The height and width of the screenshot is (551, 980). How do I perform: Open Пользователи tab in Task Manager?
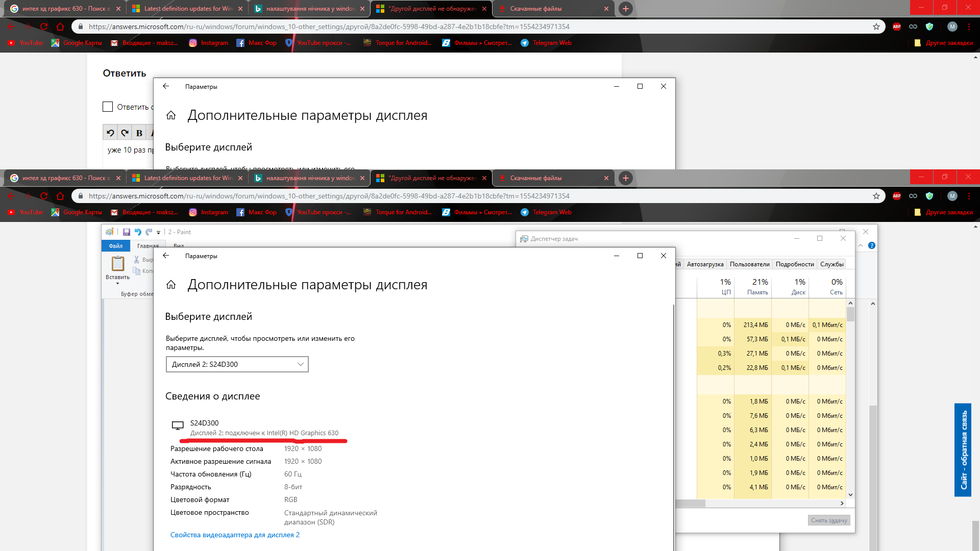click(x=749, y=264)
